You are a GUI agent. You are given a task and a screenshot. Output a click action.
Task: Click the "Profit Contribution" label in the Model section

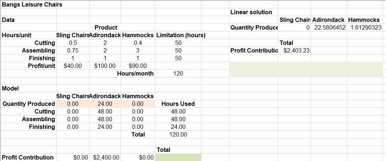(x=28, y=157)
